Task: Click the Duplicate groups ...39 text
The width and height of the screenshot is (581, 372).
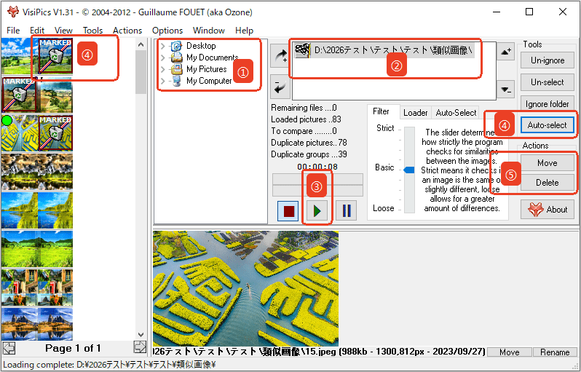Action: pos(309,154)
